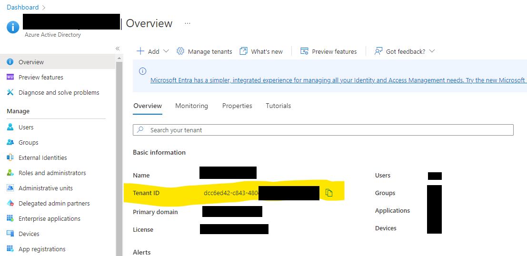Screen dimensions: 527x256
Task: Select the Overview sidebar item
Action: click(x=58, y=62)
